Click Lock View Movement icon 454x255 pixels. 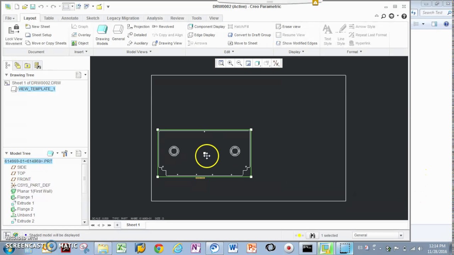pos(14,30)
